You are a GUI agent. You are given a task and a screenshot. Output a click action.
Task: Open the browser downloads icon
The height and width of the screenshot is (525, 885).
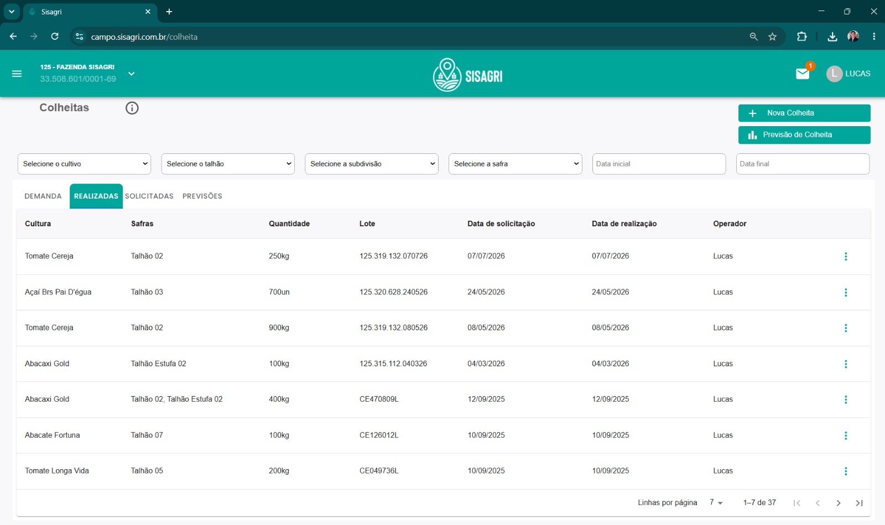tap(832, 37)
